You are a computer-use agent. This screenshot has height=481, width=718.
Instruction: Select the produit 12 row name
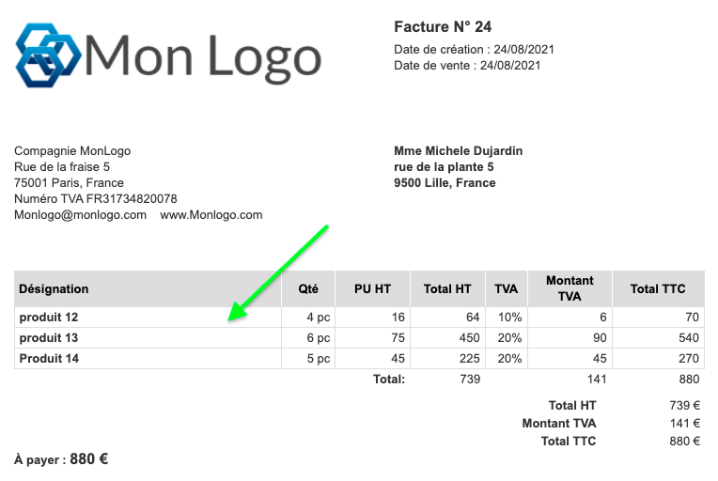pyautogui.click(x=49, y=318)
